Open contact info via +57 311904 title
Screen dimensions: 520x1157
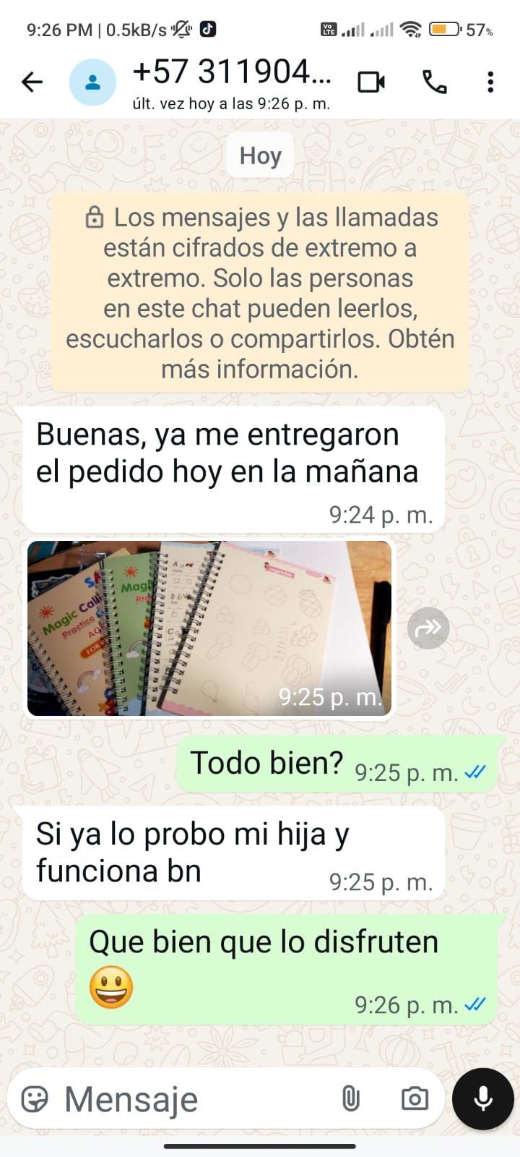point(232,72)
